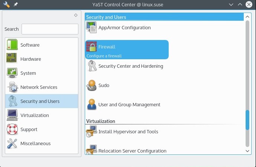Click the Miscellaneous tools icon
The width and height of the screenshot is (256, 167).
coord(12,143)
